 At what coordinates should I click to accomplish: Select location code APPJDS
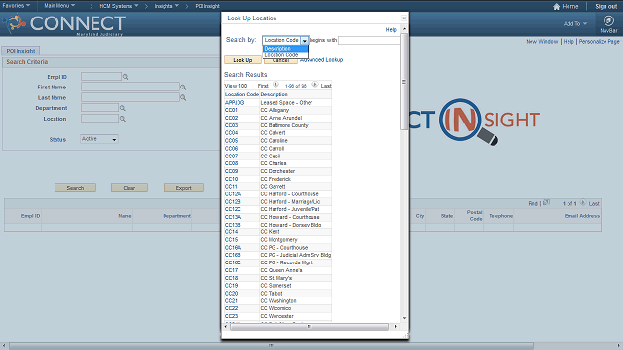click(x=235, y=102)
